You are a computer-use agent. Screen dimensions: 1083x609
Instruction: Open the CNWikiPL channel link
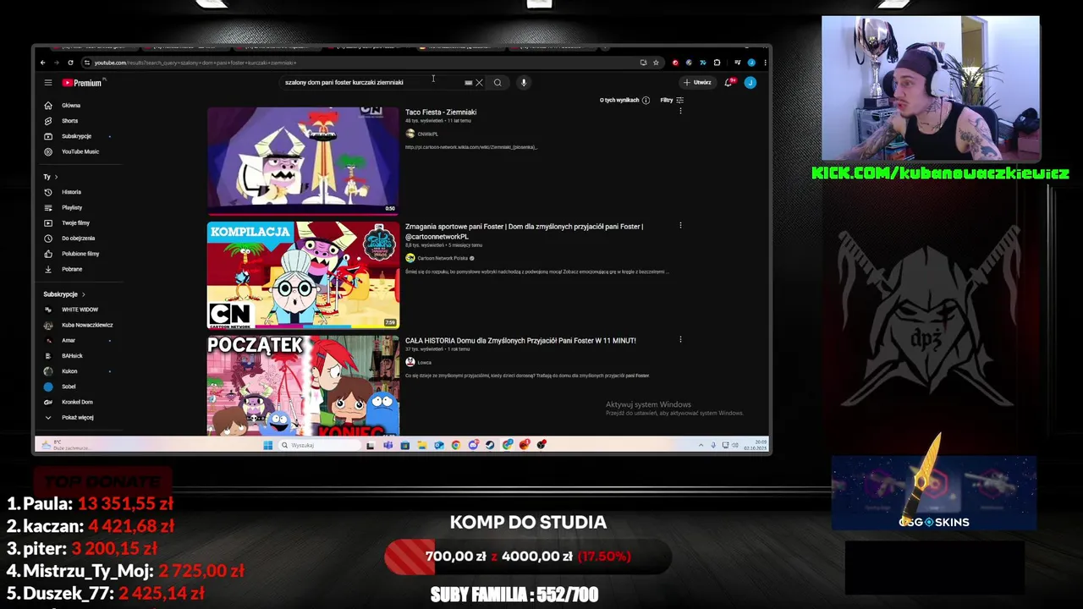(x=427, y=134)
